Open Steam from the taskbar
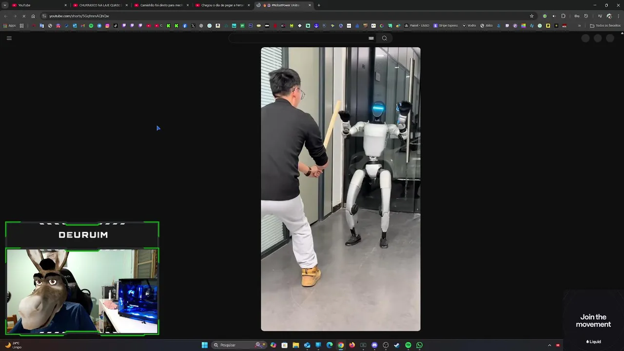This screenshot has height=351, width=624. coord(397,345)
